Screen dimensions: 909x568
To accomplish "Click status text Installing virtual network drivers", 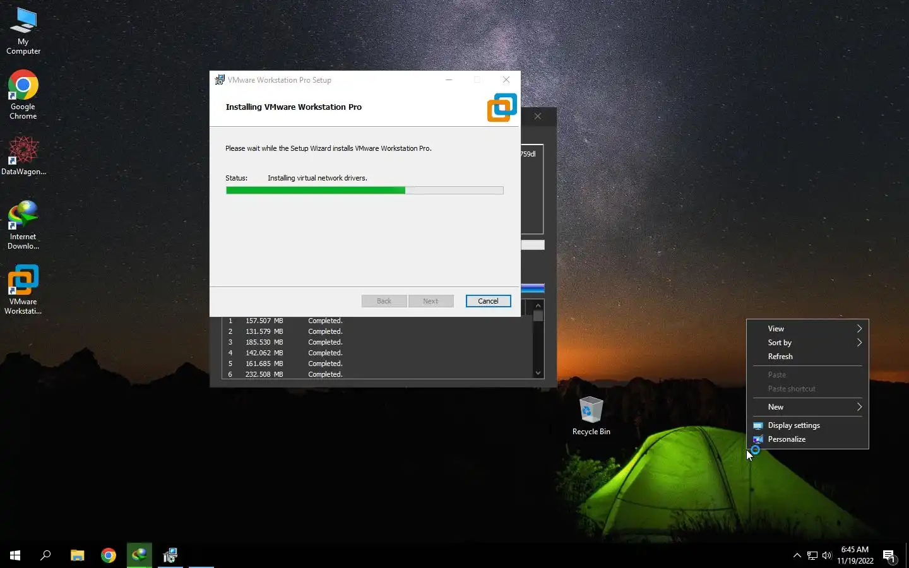I will [317, 178].
